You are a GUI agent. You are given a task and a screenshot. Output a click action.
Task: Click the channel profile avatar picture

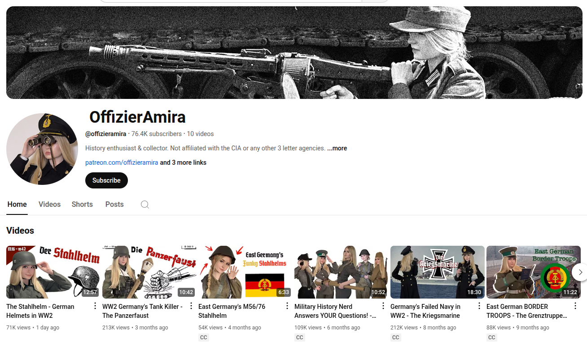click(x=42, y=149)
